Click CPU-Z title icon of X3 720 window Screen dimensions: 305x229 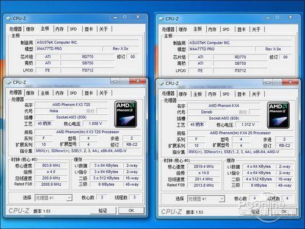[x=9, y=82]
